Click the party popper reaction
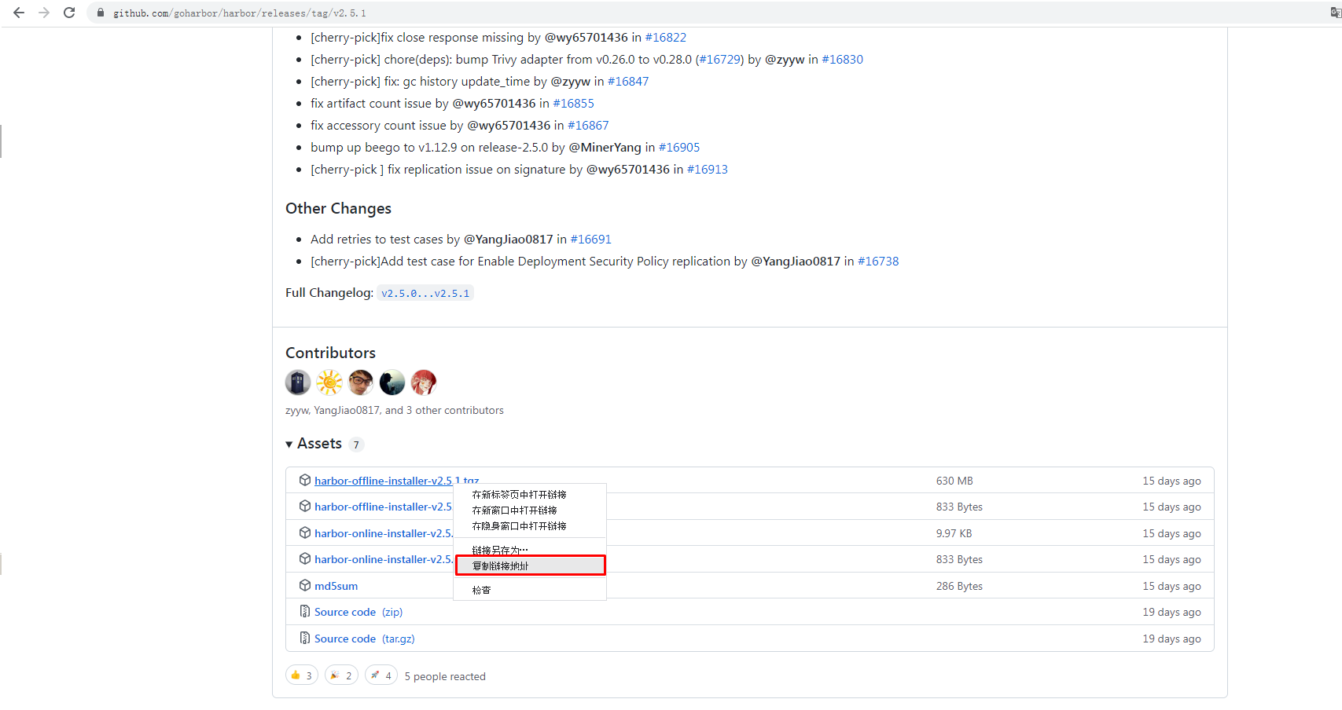 [341, 675]
